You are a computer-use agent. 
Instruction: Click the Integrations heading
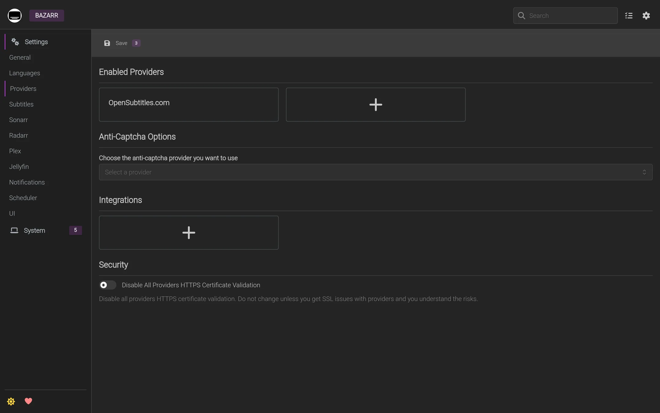click(x=120, y=200)
